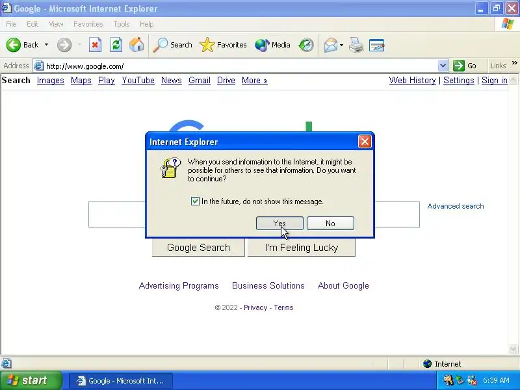The width and height of the screenshot is (520, 390).
Task: Open the About Google link
Action: [343, 285]
